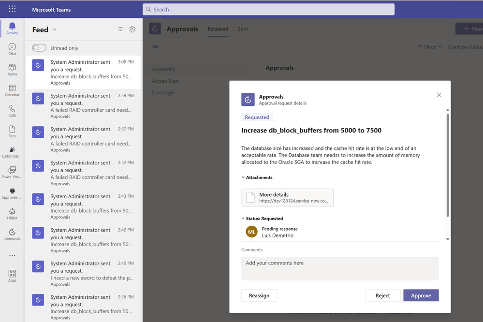This screenshot has width=483, height=322.
Task: Switch to the Received tab
Action: click(218, 29)
